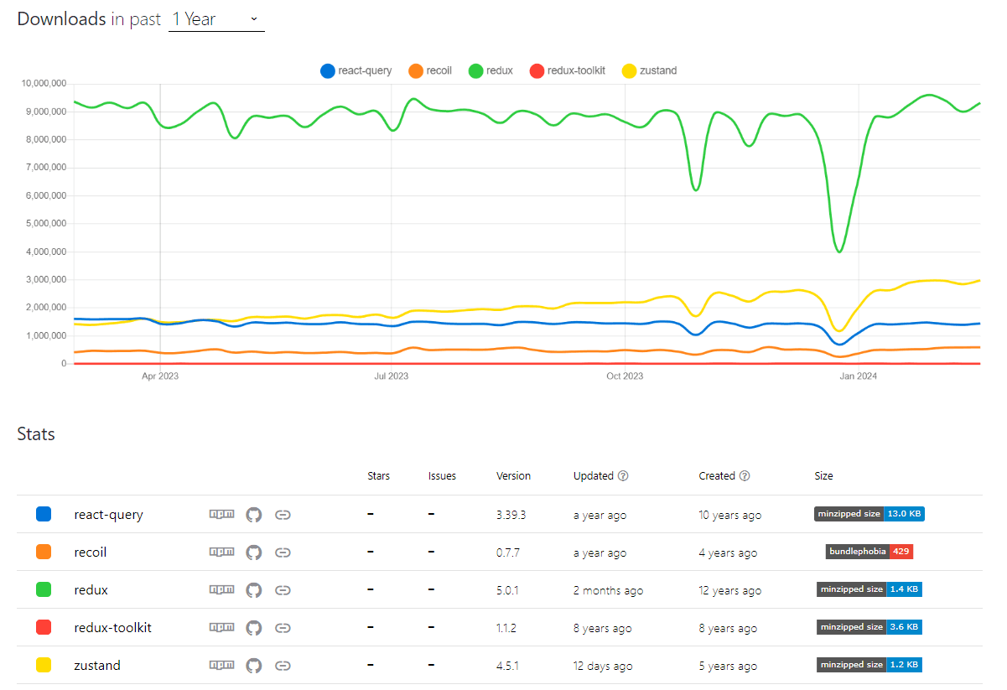
Task: Click the Size column header
Action: point(823,476)
